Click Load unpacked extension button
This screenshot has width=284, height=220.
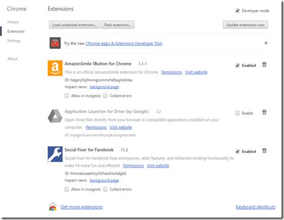click(75, 25)
